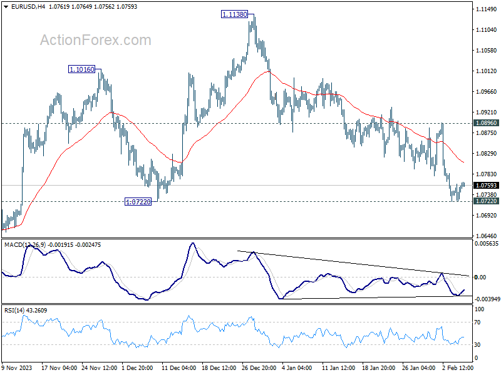Click the 26 Dec 20:00 date label
This screenshot has width=501, height=375.
pos(259,367)
